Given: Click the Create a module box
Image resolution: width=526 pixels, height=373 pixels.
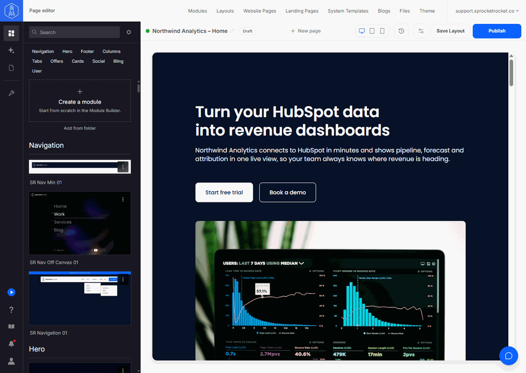Looking at the screenshot, I should [x=80, y=101].
